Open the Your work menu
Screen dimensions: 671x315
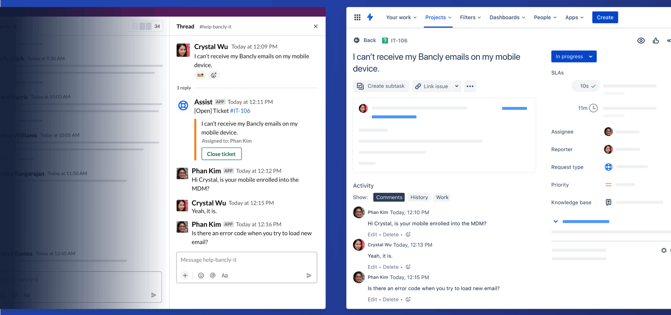point(401,17)
